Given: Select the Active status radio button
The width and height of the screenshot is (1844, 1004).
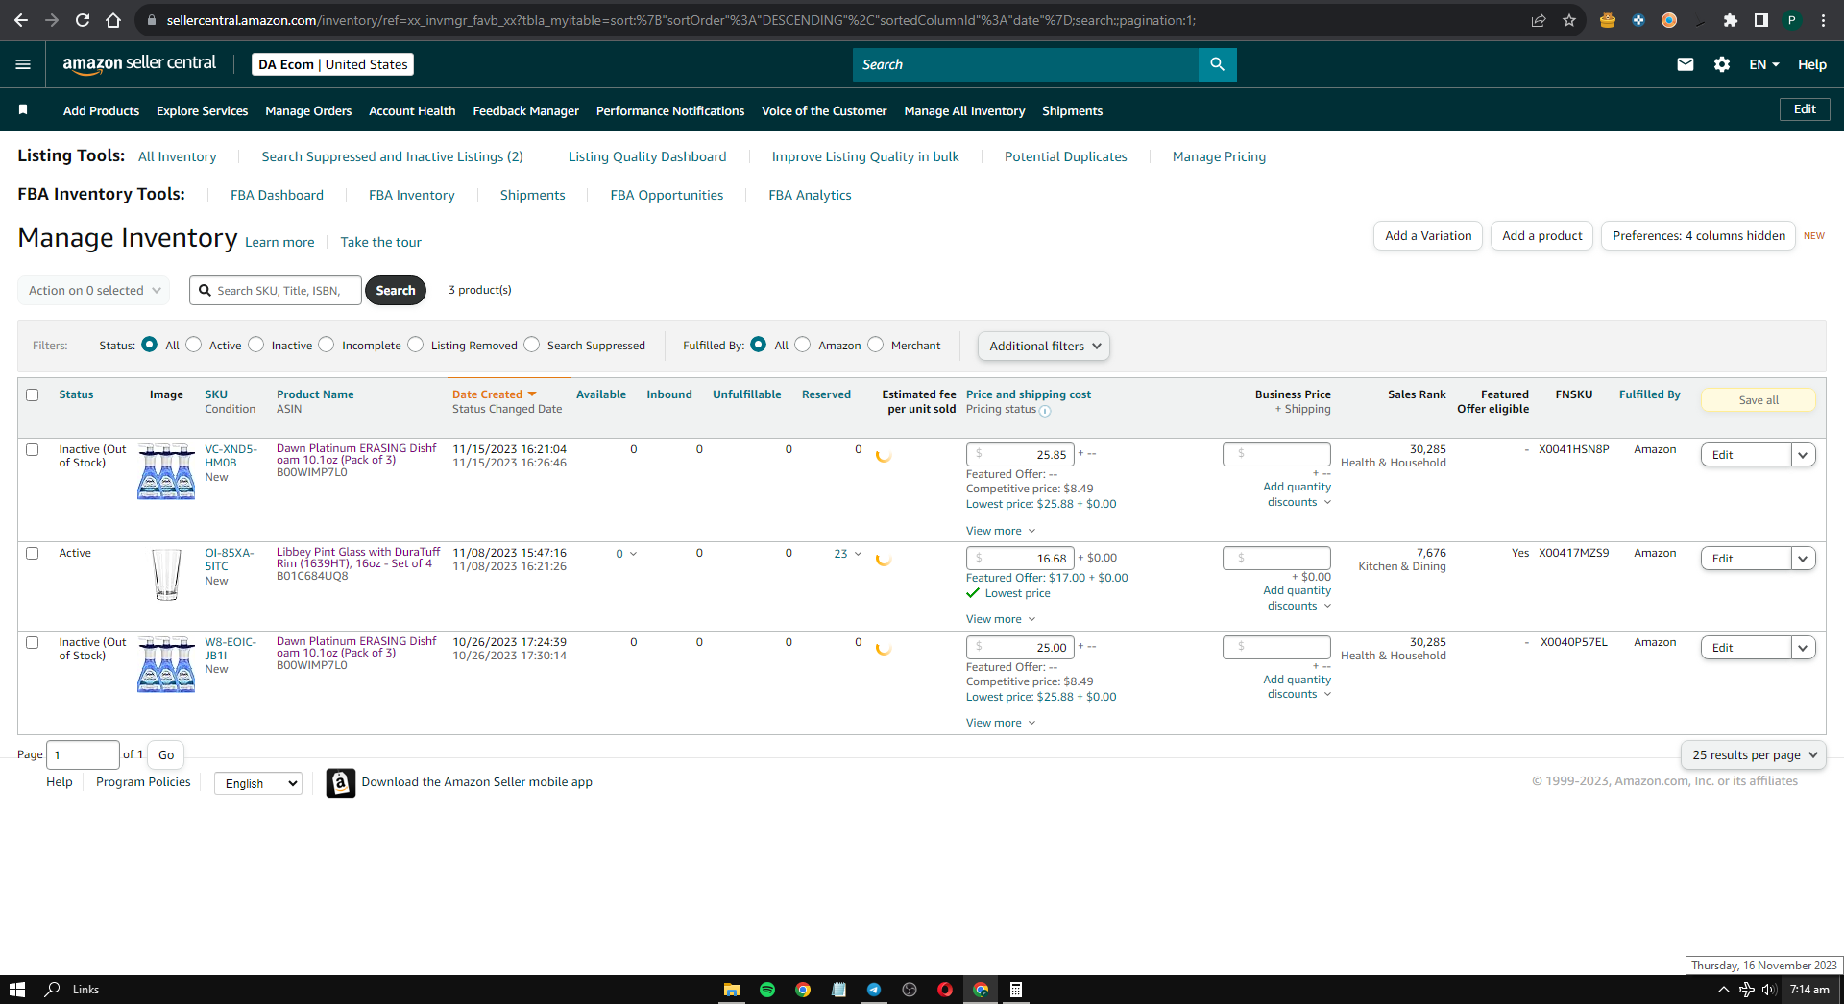Looking at the screenshot, I should point(194,345).
